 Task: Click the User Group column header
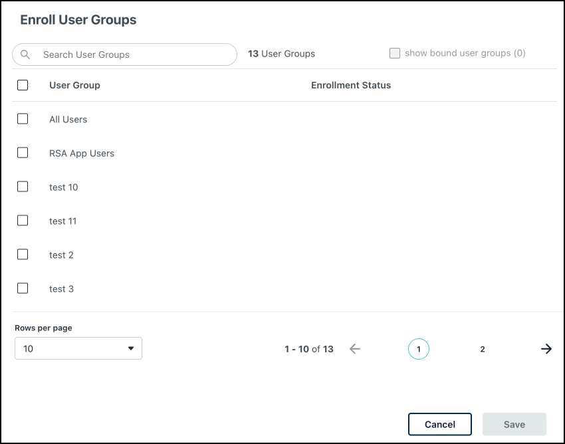74,85
